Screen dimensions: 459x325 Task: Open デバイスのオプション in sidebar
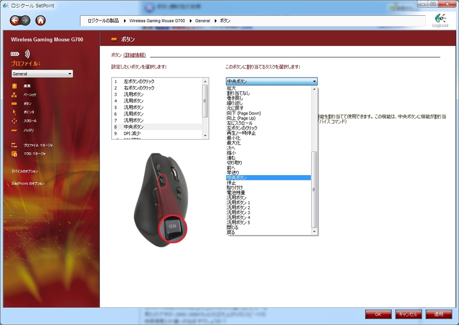click(x=25, y=171)
